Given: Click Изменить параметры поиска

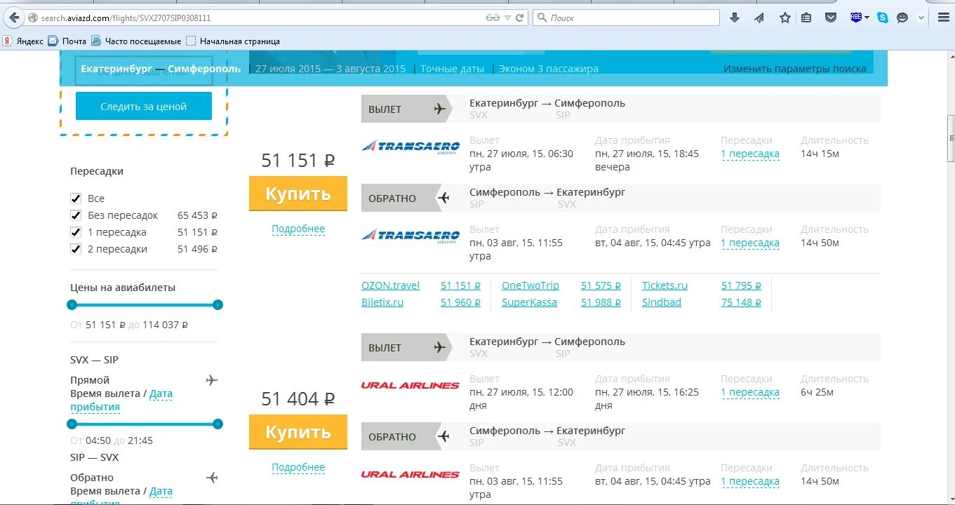Looking at the screenshot, I should 795,69.
